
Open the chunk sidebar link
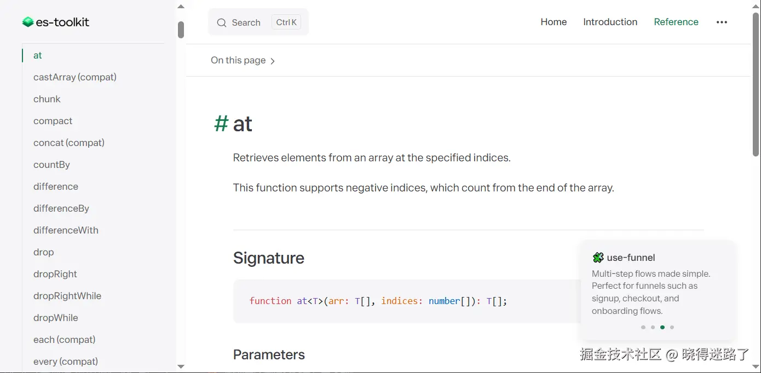click(x=47, y=99)
